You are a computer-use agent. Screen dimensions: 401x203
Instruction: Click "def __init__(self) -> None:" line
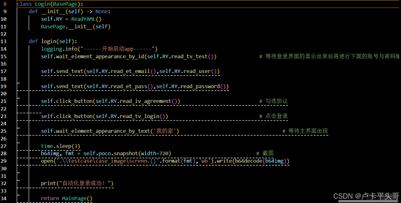[x=70, y=11]
